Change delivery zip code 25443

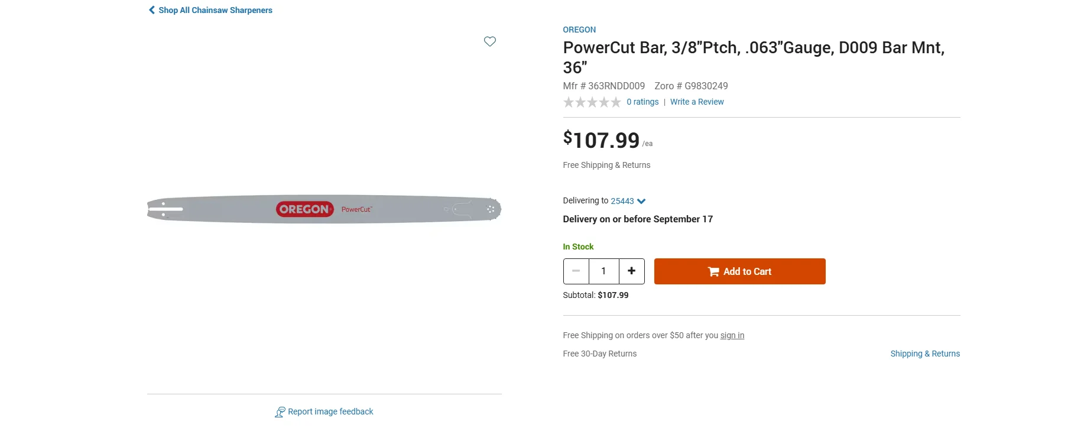coord(622,201)
